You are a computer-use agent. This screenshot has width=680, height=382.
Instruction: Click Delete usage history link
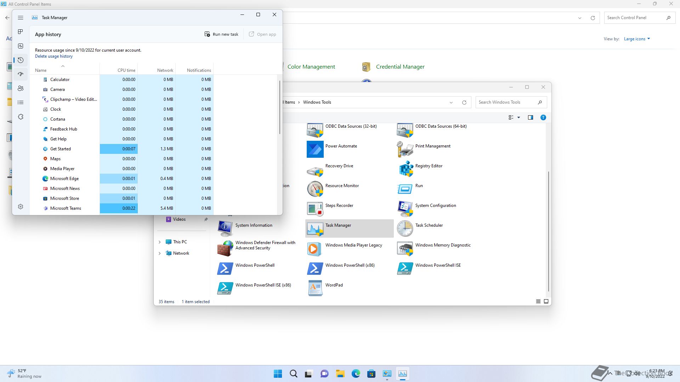54,56
